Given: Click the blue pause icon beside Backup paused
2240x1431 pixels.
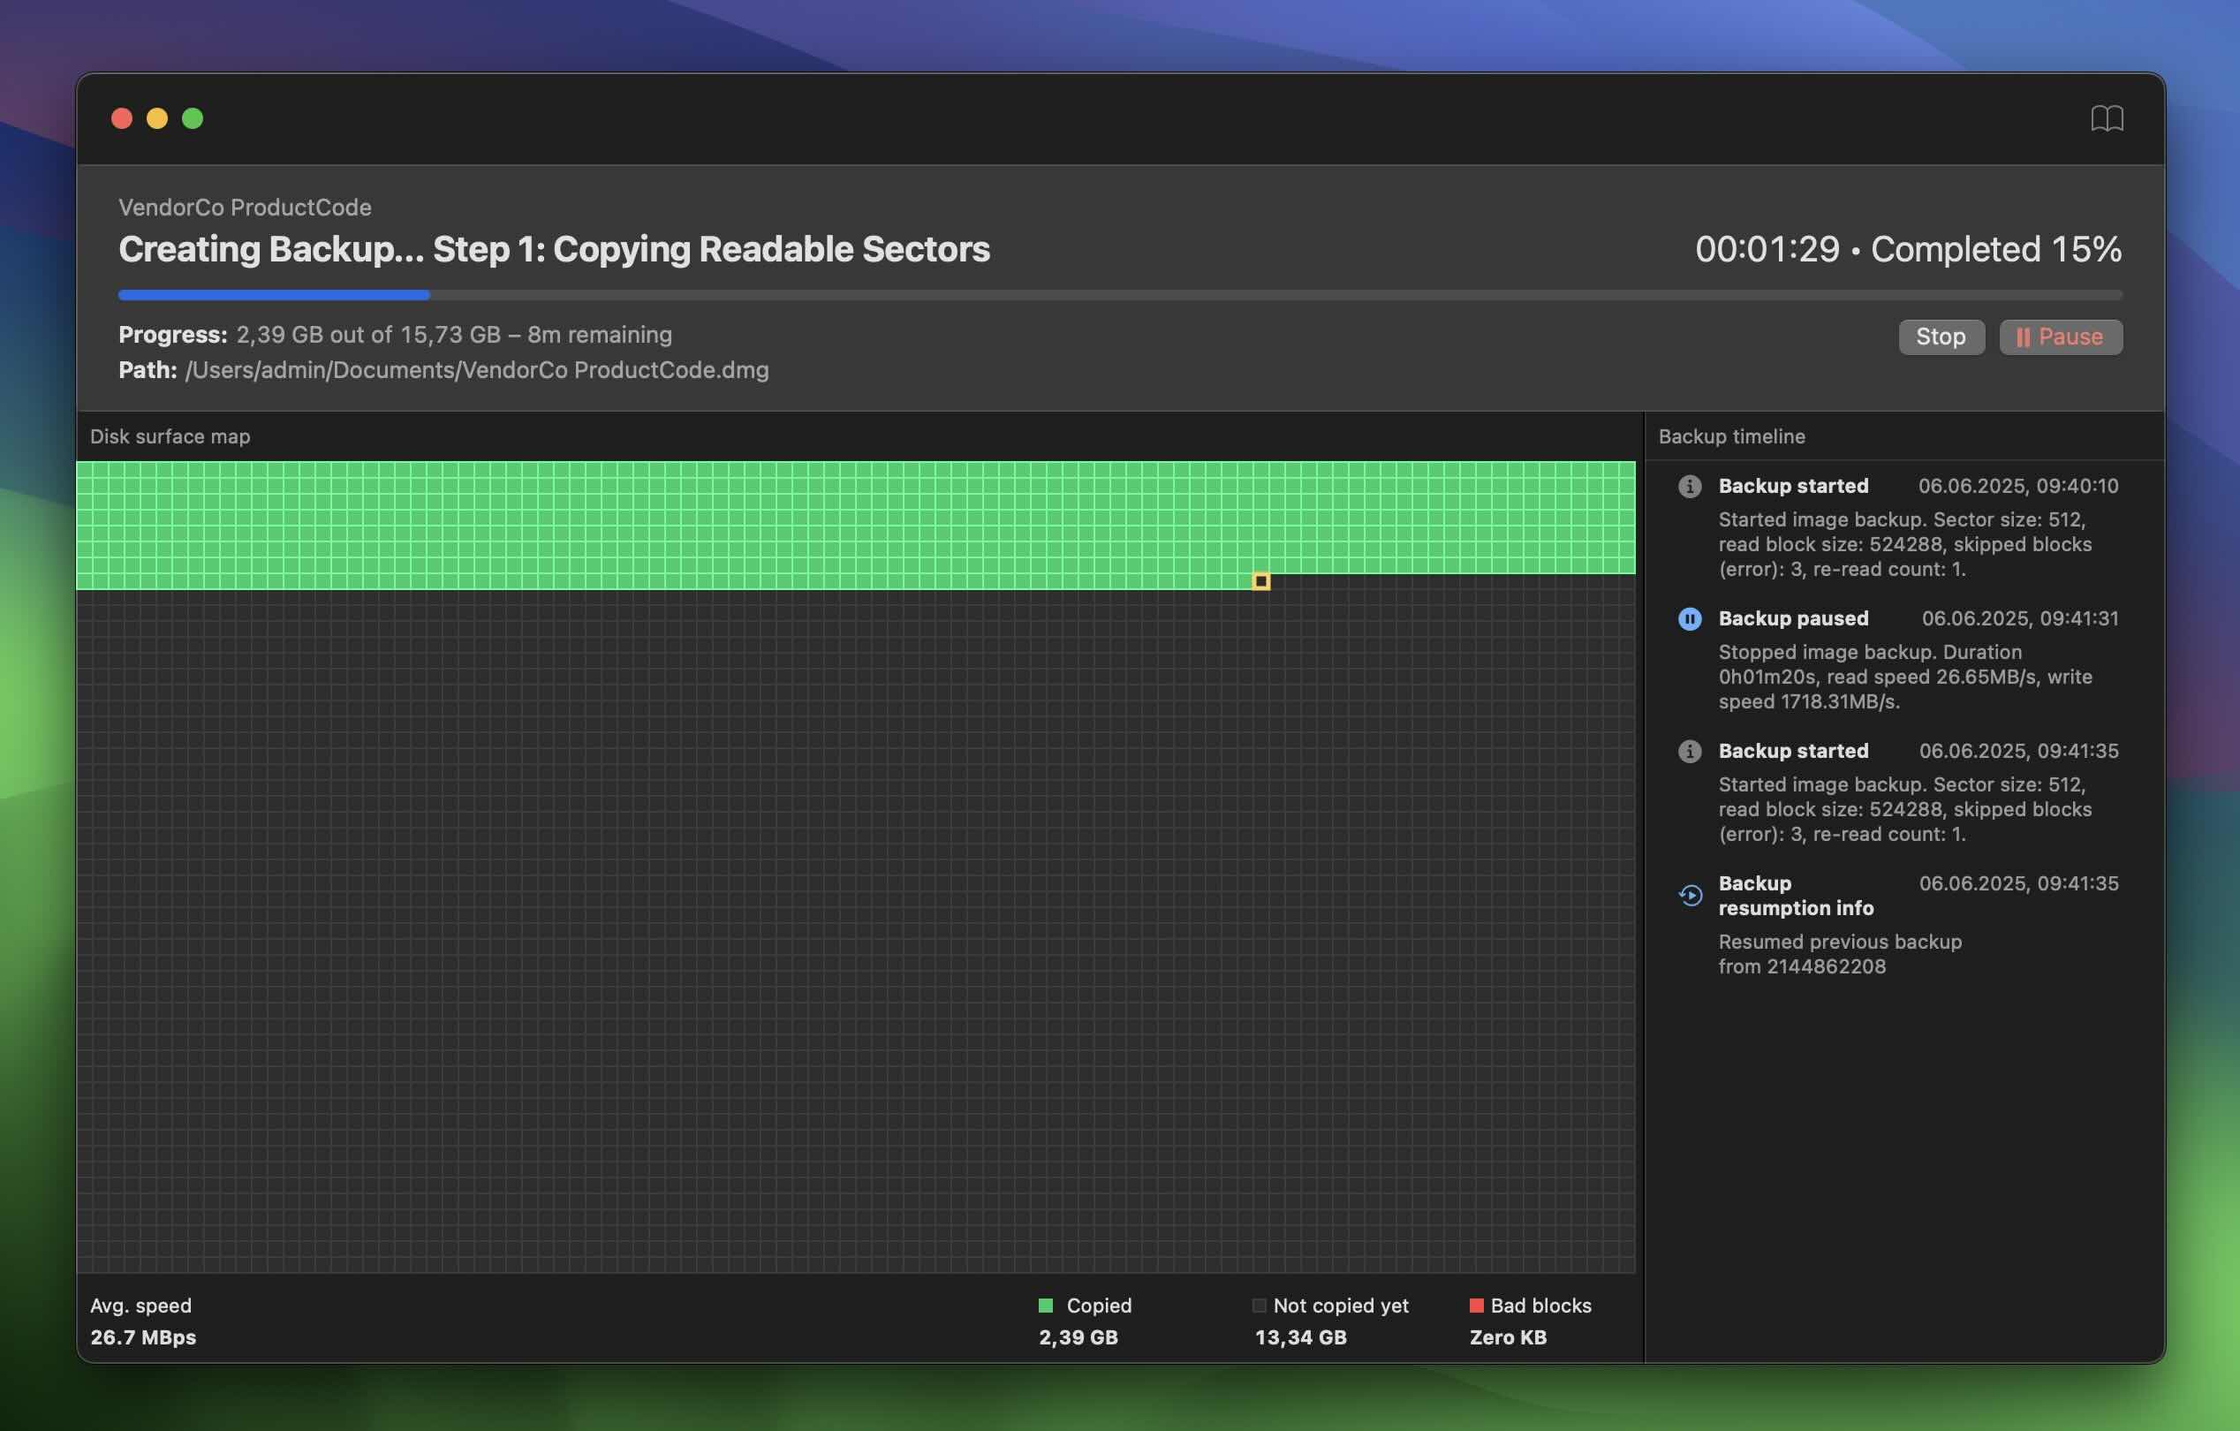Looking at the screenshot, I should (1690, 618).
